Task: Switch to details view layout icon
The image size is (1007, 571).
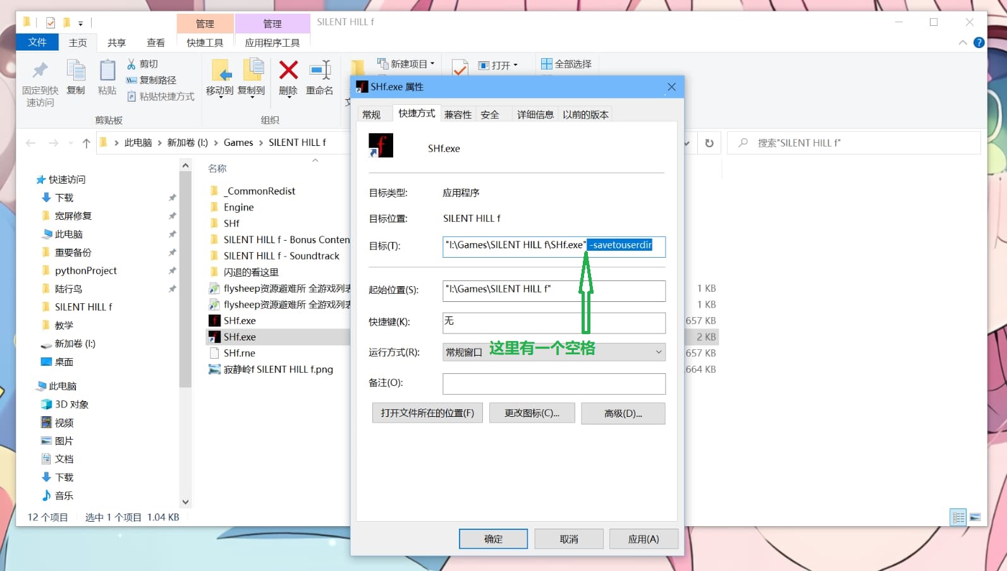Action: [958, 517]
